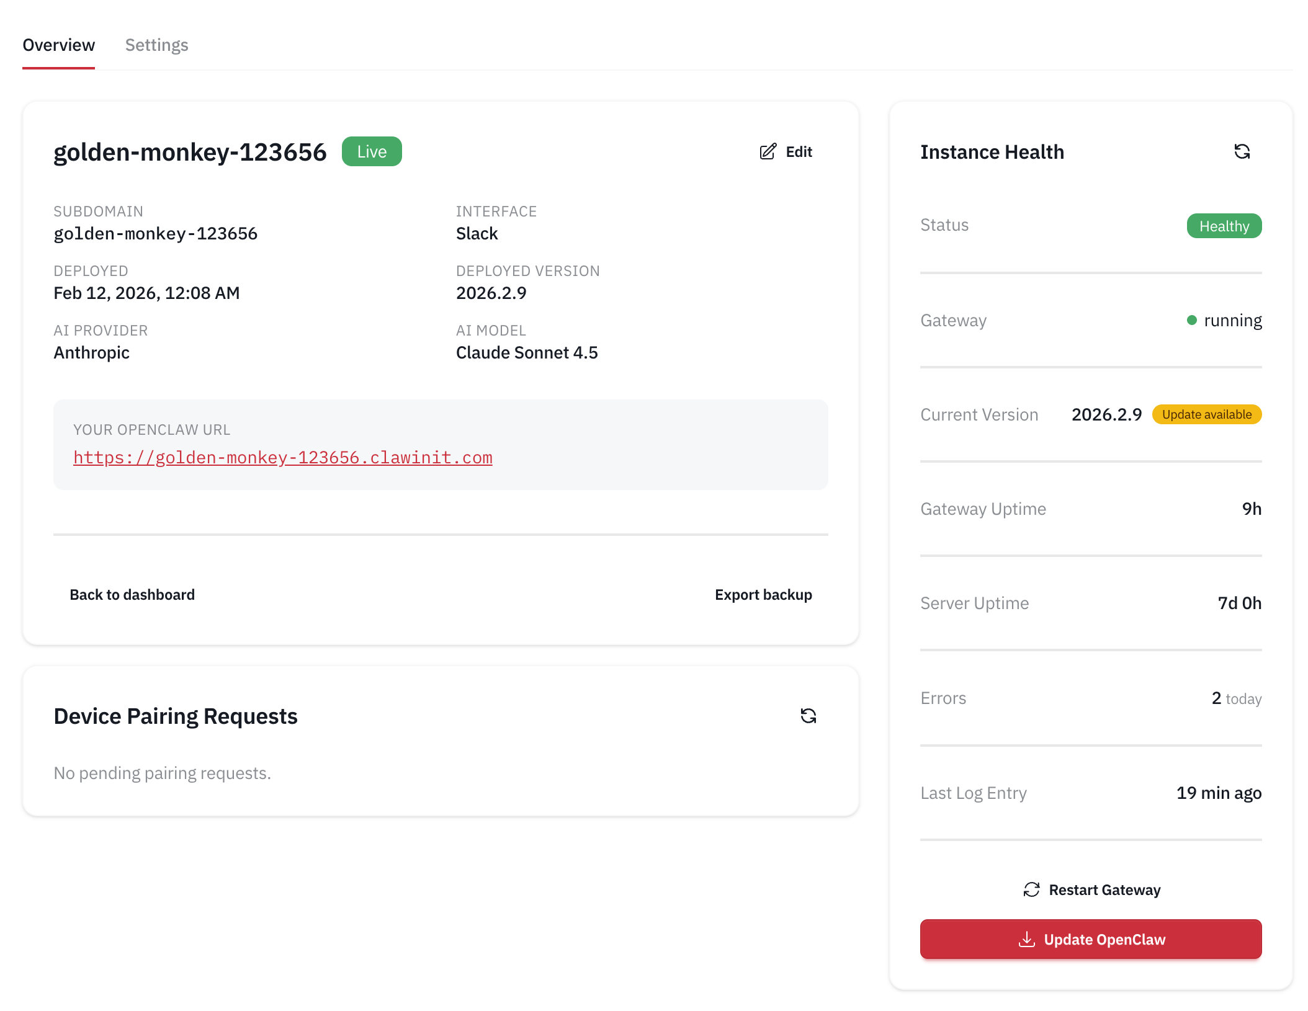Select the Edit pencil icon
This screenshot has width=1308, height=1011.
pyautogui.click(x=768, y=151)
